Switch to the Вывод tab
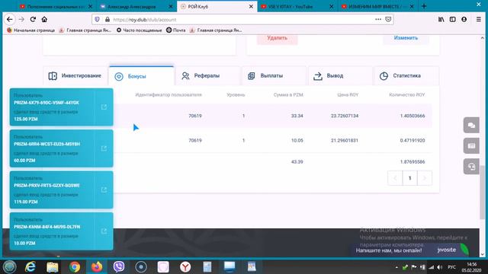 coord(340,76)
